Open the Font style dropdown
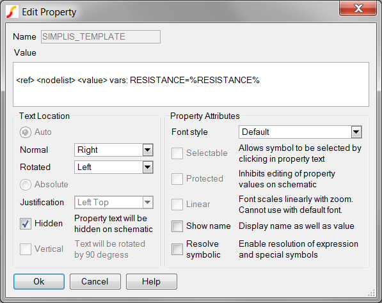This screenshot has width=382, height=303. click(x=300, y=132)
